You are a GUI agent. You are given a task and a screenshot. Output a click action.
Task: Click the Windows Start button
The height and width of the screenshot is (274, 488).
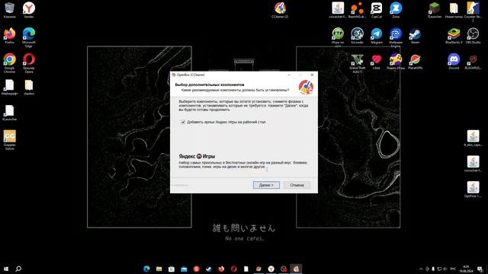click(x=6, y=269)
